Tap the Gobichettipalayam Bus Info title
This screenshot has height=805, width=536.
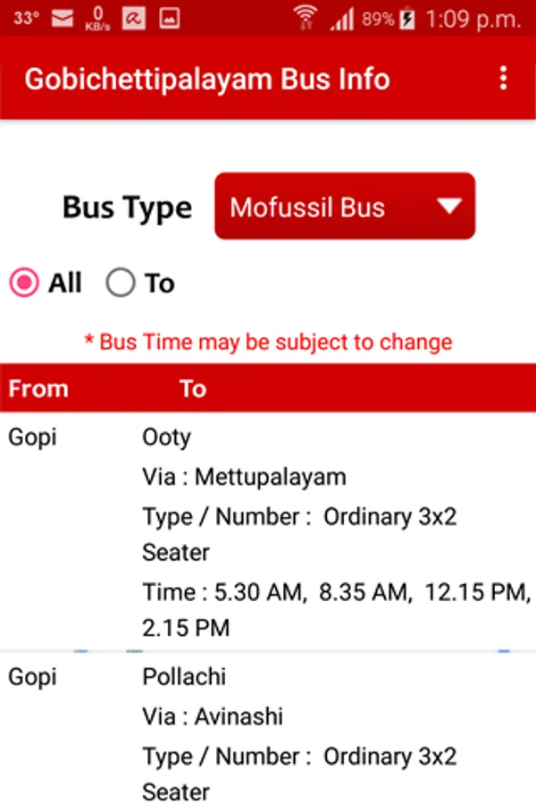tap(207, 79)
